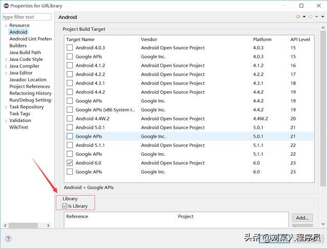Enable the Android 4.1.2 build target

[x=70, y=66]
